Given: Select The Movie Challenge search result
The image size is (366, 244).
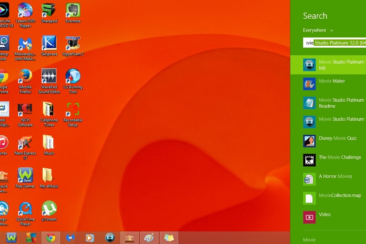Looking at the screenshot, I should (x=328, y=160).
